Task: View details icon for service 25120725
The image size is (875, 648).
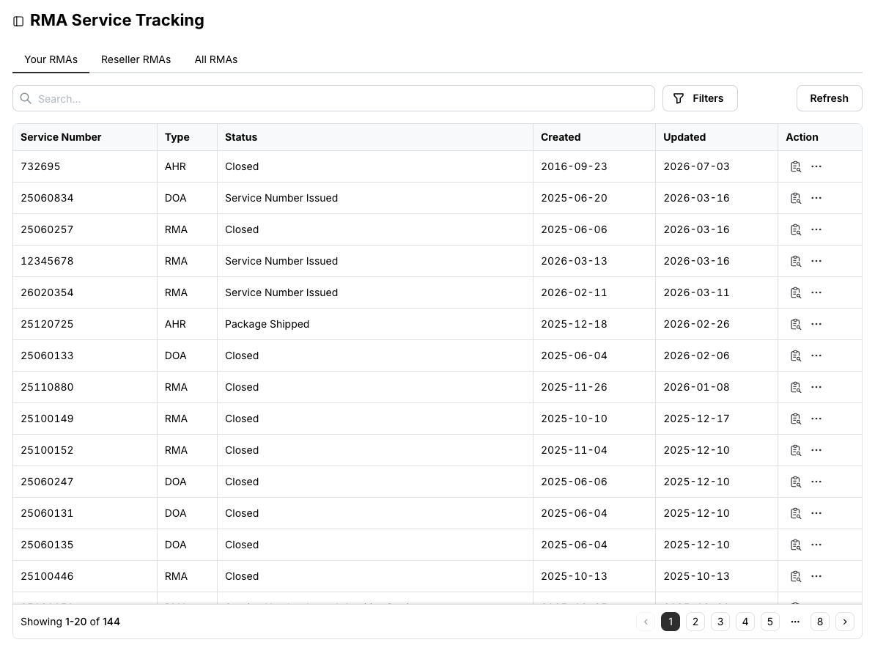Action: coord(796,324)
